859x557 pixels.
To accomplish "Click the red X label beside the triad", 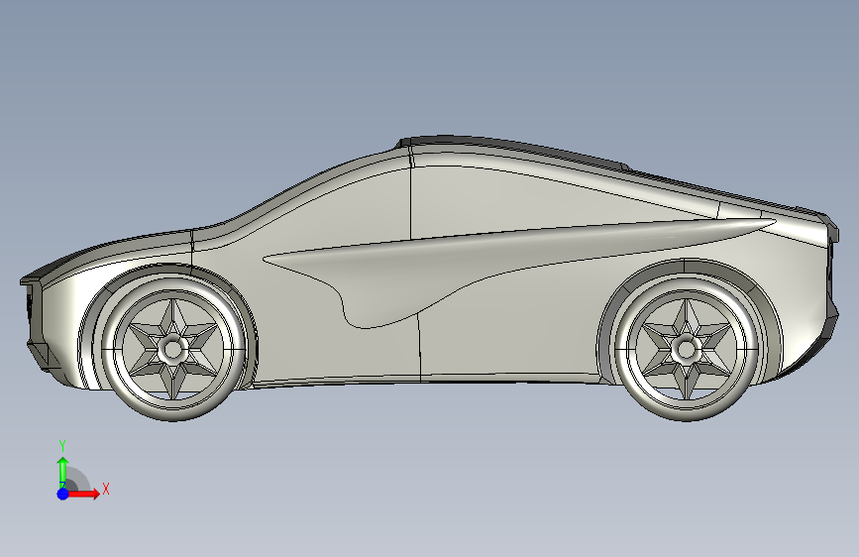I will pos(106,489).
